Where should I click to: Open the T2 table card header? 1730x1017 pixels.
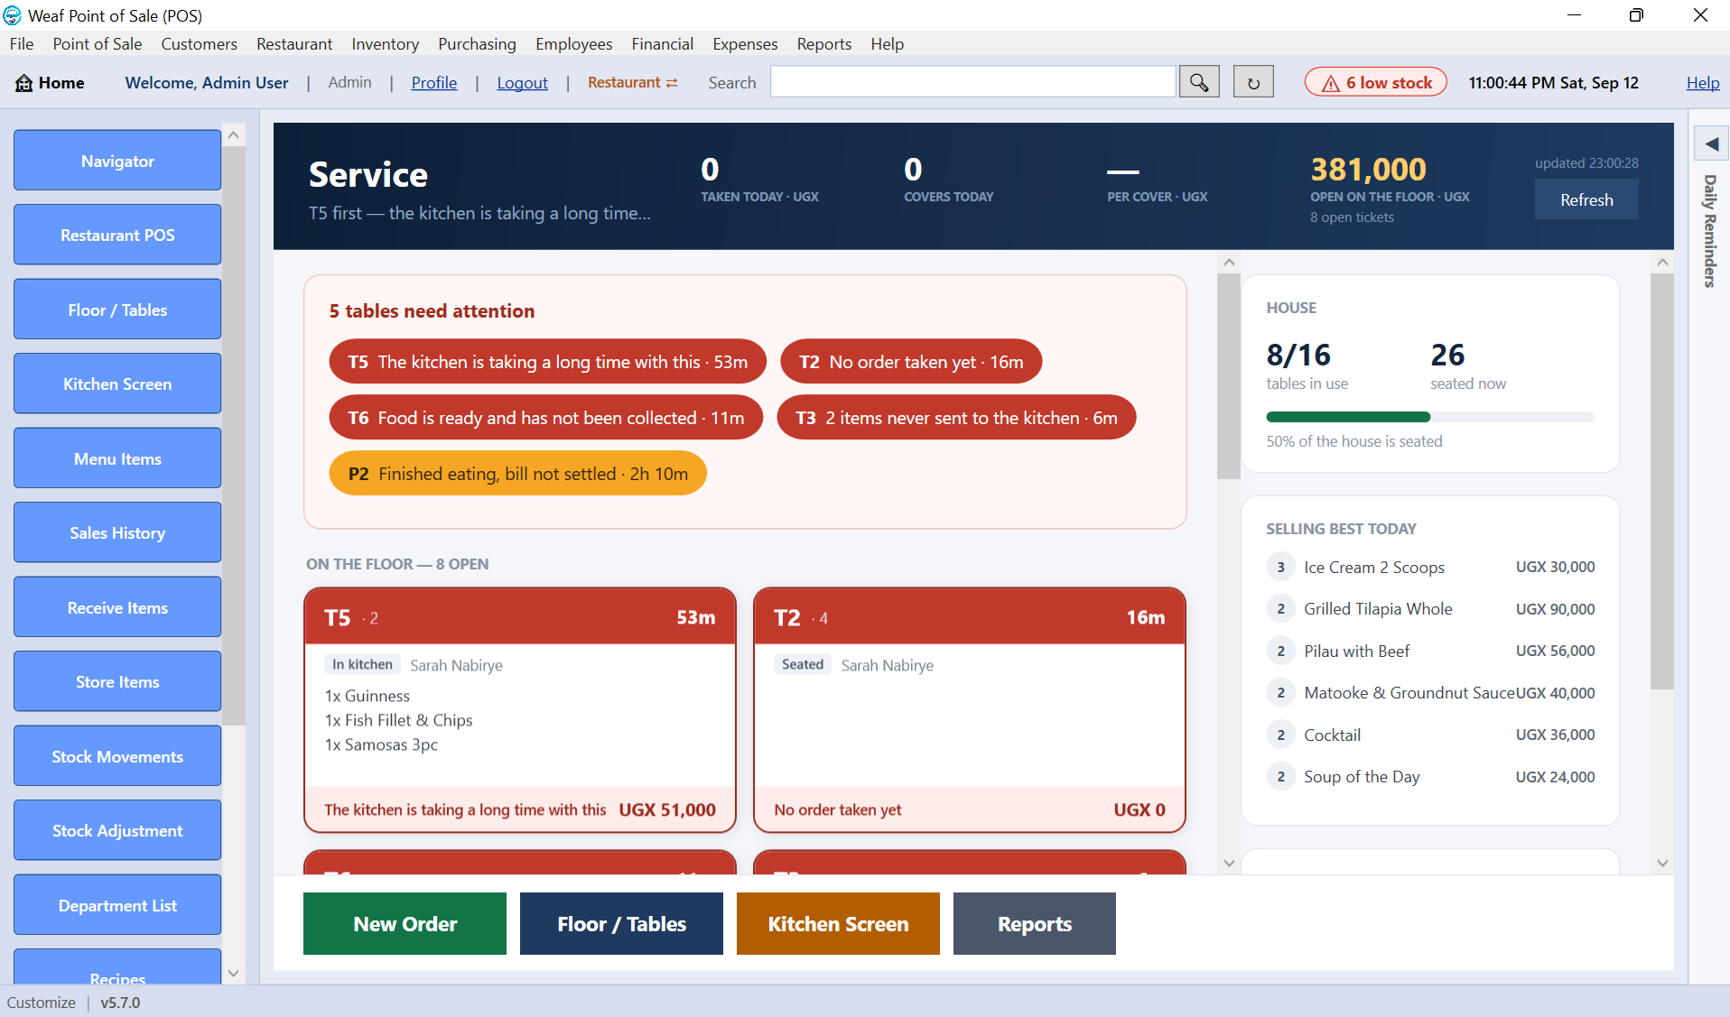point(970,617)
